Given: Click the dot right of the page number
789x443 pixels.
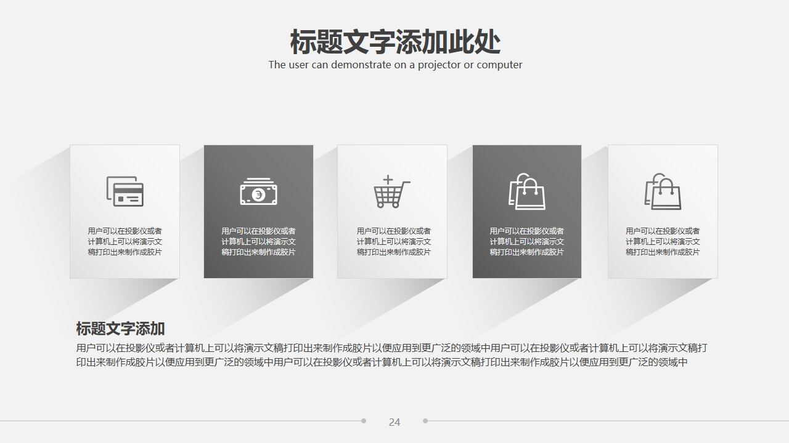Looking at the screenshot, I should (x=426, y=421).
